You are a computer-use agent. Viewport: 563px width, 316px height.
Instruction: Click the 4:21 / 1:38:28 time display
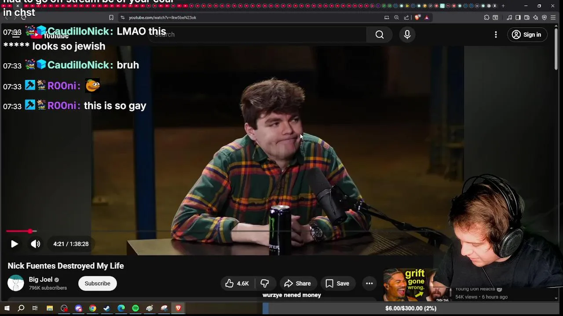click(x=71, y=244)
